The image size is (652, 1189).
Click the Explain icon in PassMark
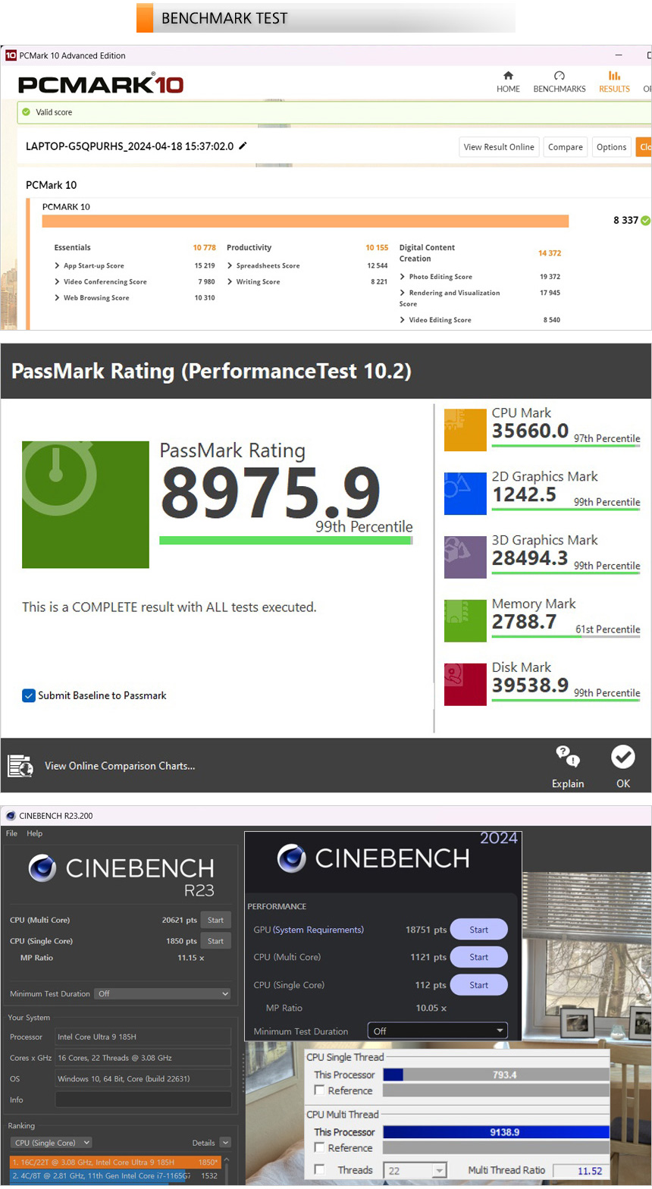point(568,757)
